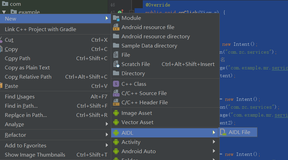Click the Android resource file icon
Image resolution: width=288 pixels, height=160 pixels.
[x=116, y=27]
